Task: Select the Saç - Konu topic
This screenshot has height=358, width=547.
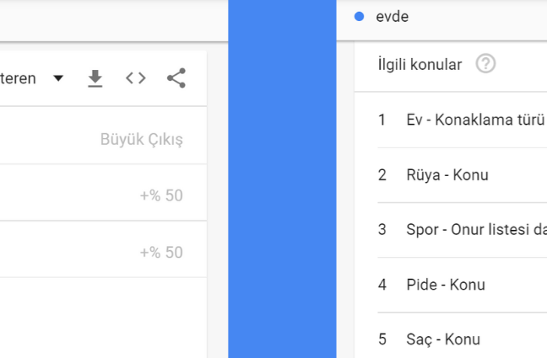Action: [443, 339]
